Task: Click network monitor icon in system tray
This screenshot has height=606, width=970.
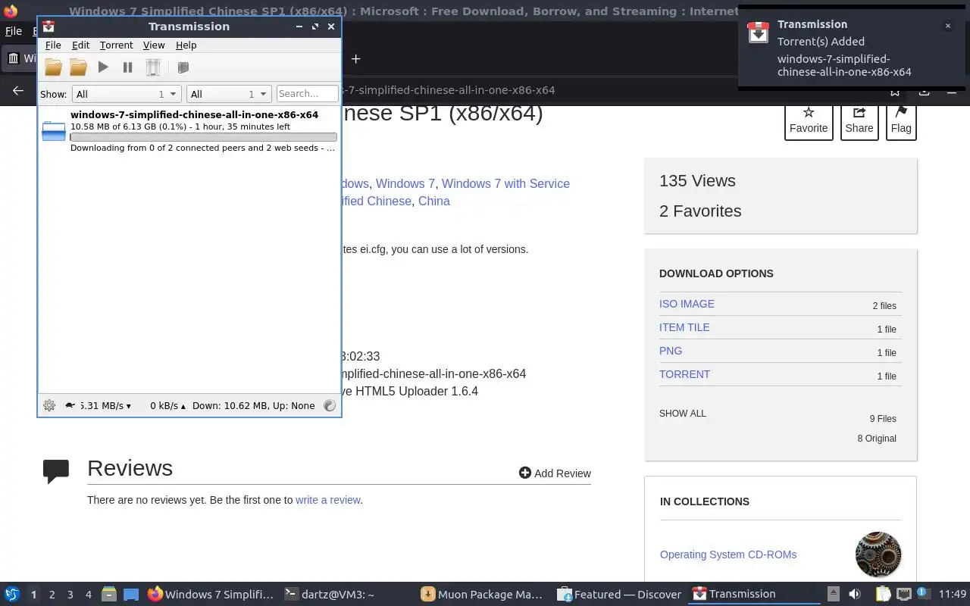Action: [x=903, y=595]
